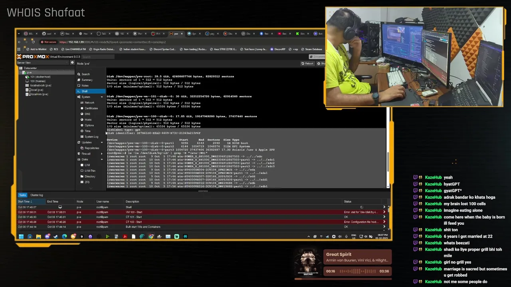Click the Proxmox logo

click(33, 57)
